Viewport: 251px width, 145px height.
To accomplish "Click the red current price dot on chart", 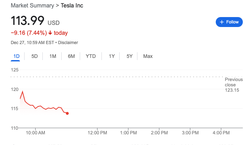I will pos(67,113).
